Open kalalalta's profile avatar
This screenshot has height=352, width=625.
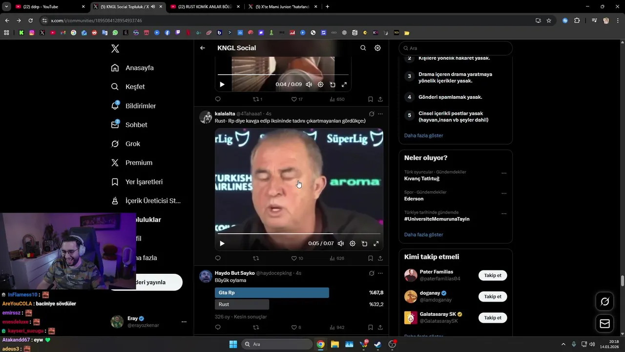coord(206,117)
